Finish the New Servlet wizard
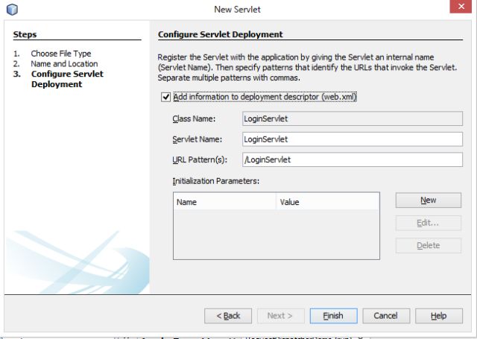The image size is (477, 339). click(333, 316)
